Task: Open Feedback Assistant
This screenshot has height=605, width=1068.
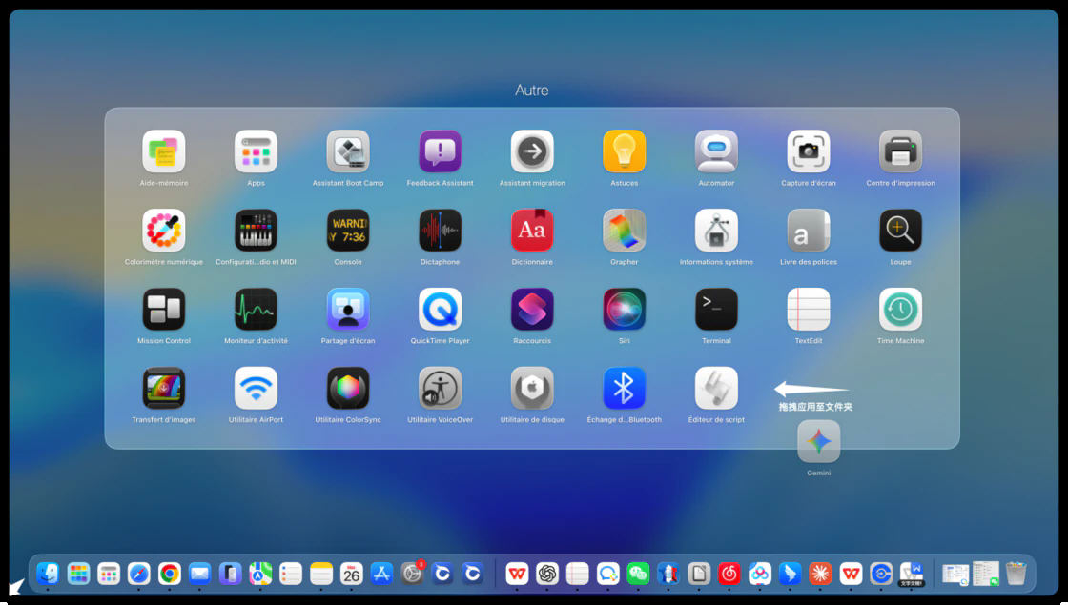Action: click(440, 151)
